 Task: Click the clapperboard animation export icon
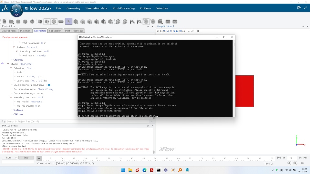tap(160, 21)
